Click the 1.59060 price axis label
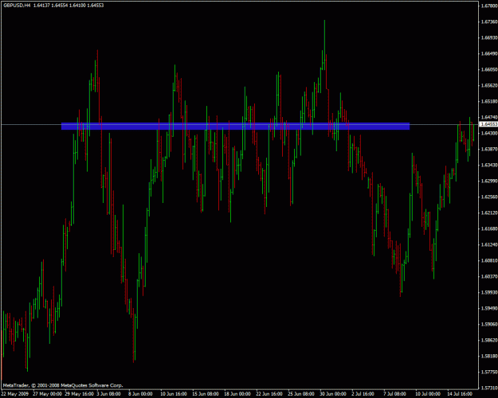 tap(489, 324)
